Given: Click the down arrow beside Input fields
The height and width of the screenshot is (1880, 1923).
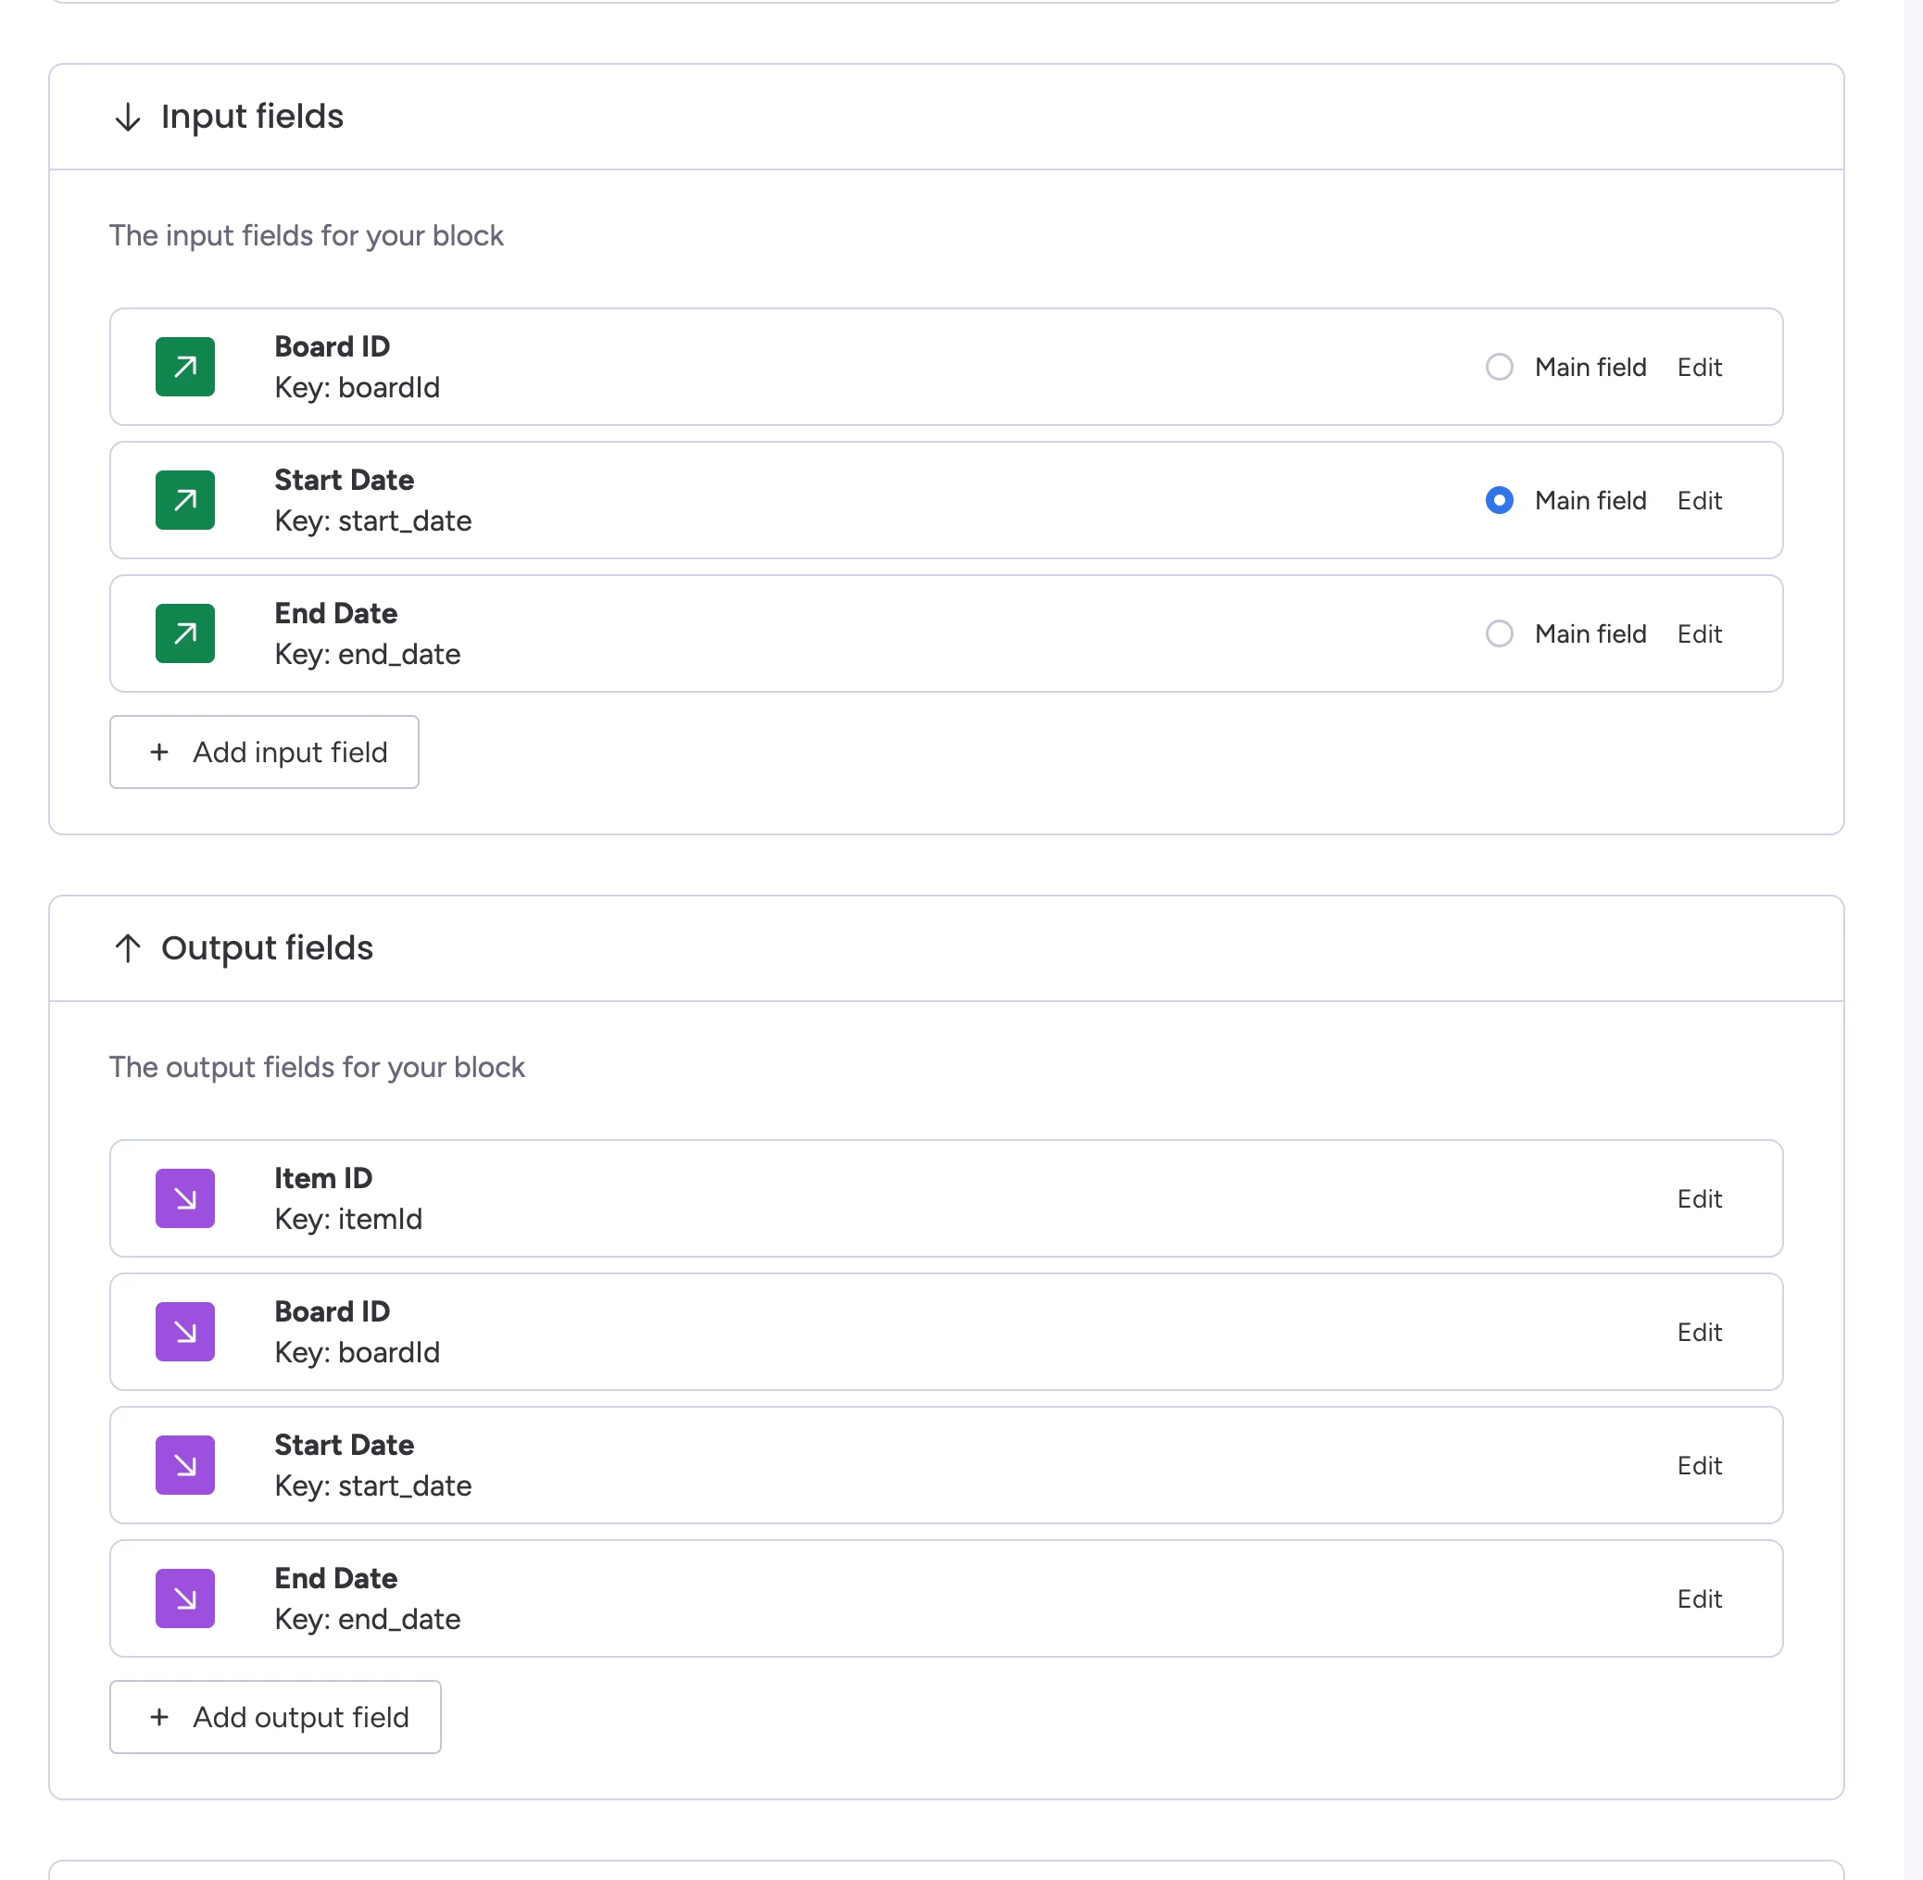Looking at the screenshot, I should point(128,118).
